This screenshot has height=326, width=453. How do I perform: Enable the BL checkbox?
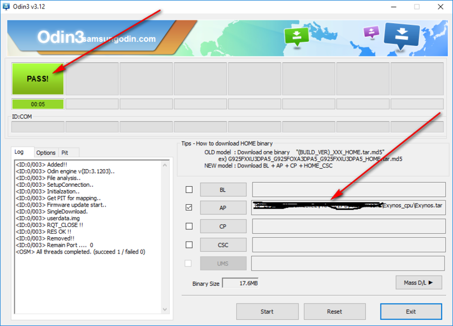click(x=189, y=190)
